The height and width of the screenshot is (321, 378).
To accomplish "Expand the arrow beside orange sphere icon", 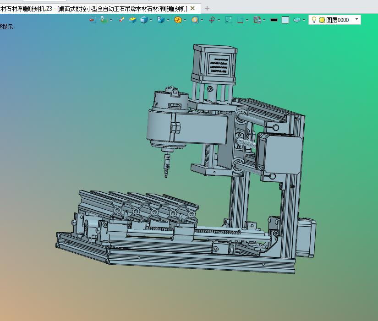I will (x=185, y=20).
